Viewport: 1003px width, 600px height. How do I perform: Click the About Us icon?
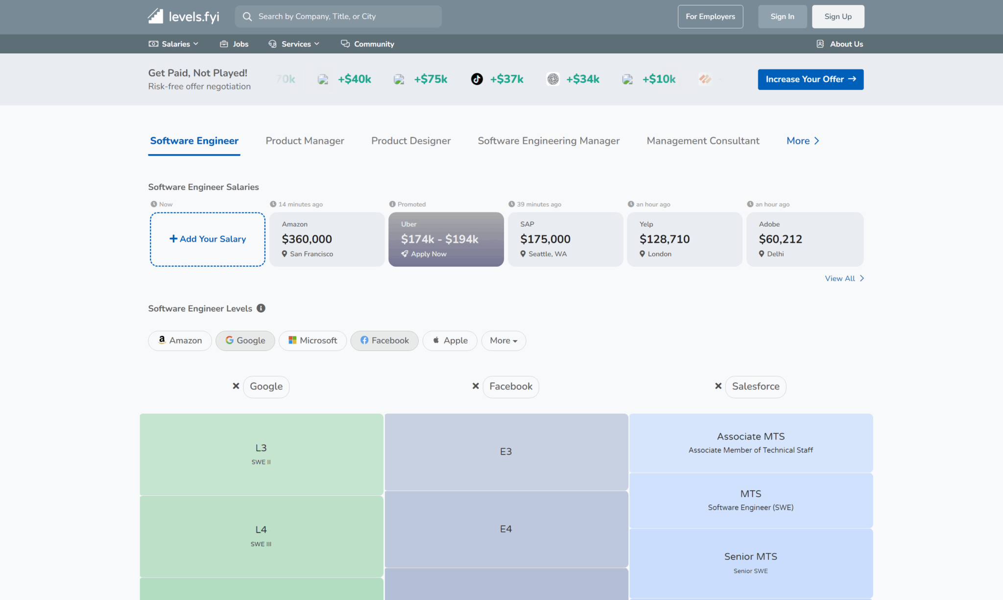tap(820, 44)
